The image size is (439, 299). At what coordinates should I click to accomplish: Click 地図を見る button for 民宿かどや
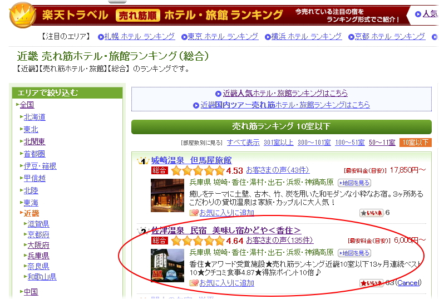tap(354, 253)
